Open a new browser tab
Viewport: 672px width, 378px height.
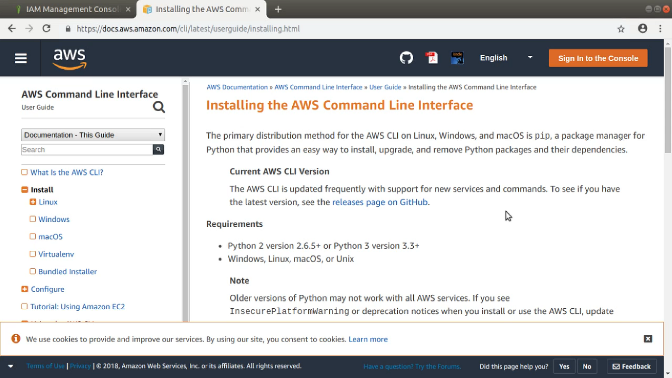point(278,9)
